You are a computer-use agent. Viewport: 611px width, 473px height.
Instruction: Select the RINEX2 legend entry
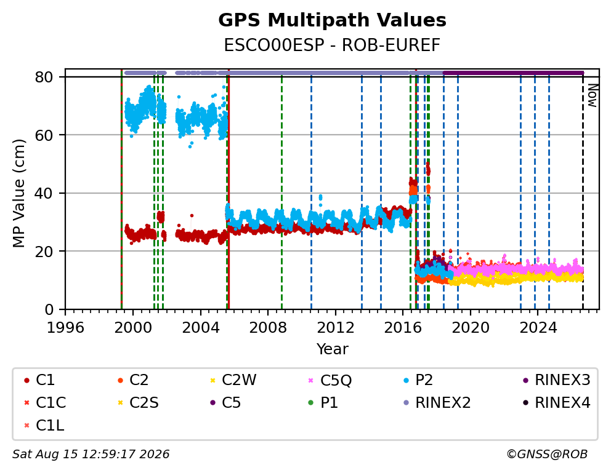coord(437,403)
